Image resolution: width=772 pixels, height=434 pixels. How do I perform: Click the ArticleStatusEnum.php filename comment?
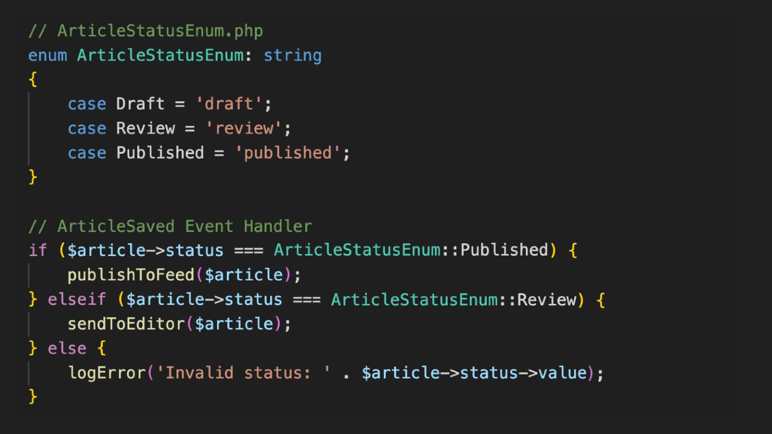point(160,31)
